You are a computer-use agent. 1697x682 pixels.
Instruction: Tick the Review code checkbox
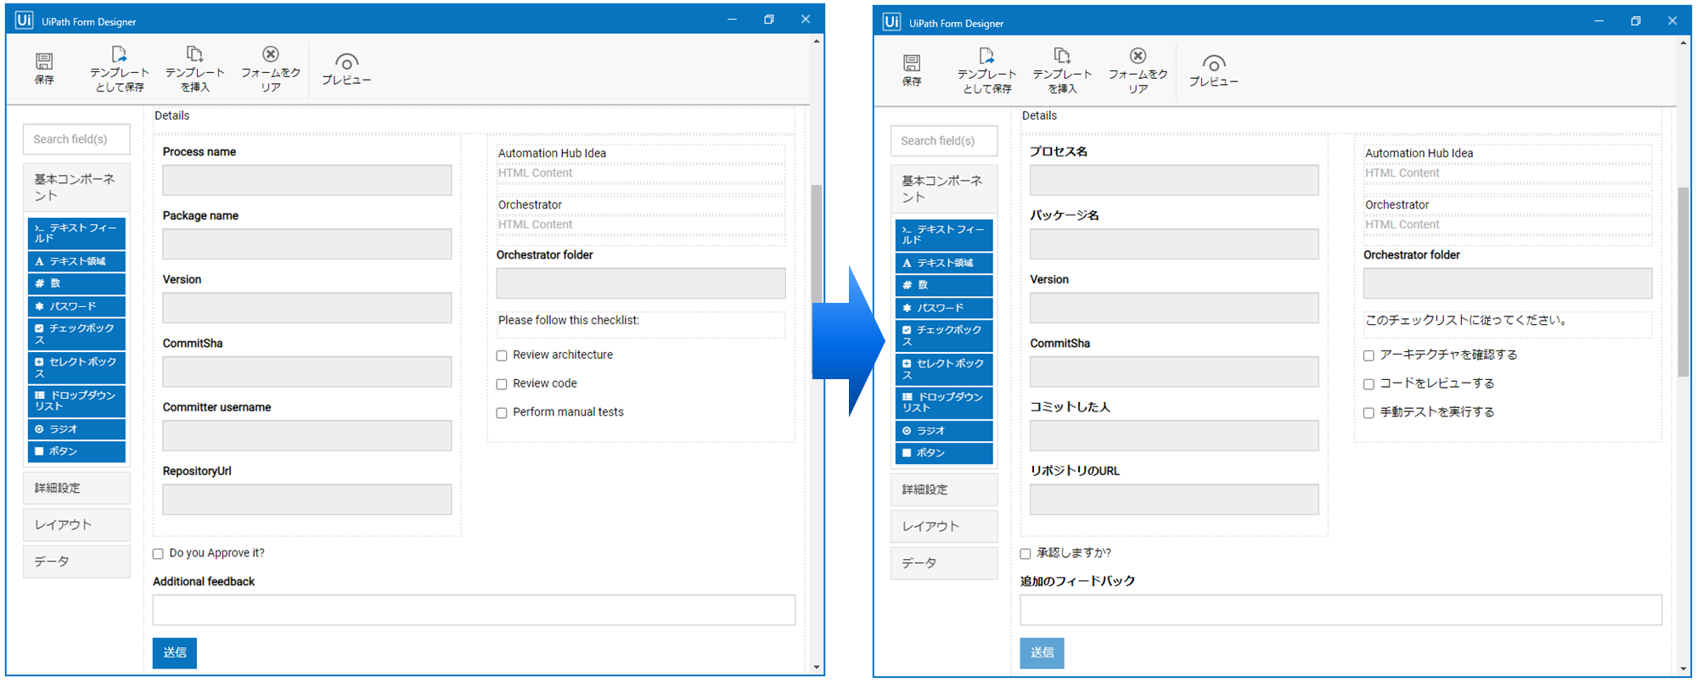[x=502, y=384]
